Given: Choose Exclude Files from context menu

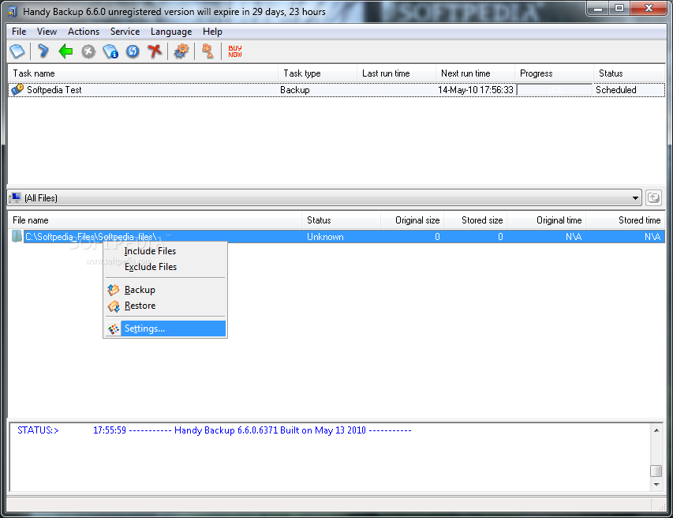Looking at the screenshot, I should [x=165, y=267].
